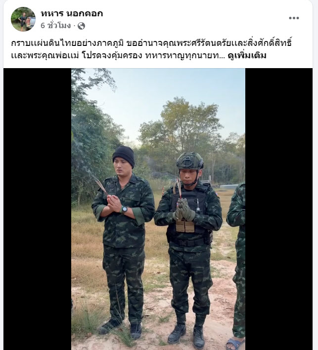318x350 pixels.
Task: Click the globe public audience icon
Action: [81, 26]
